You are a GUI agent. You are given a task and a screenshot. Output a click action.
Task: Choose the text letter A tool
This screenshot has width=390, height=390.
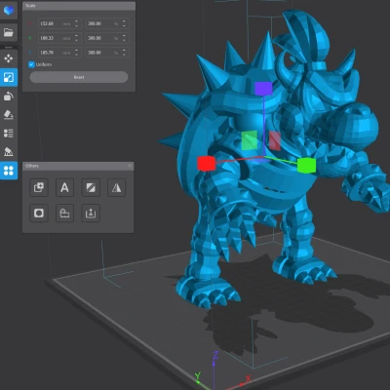(x=64, y=187)
